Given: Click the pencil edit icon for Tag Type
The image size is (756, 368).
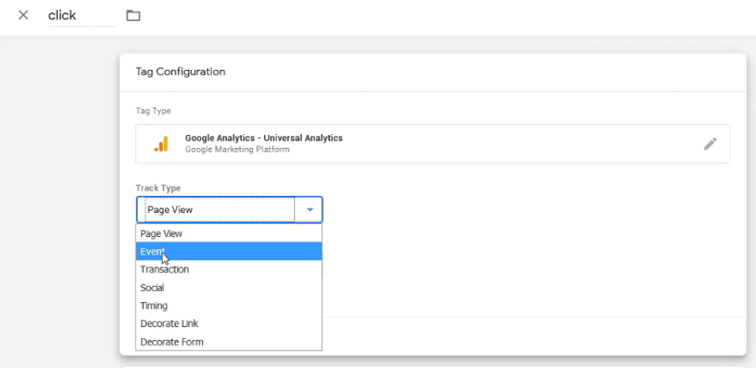Looking at the screenshot, I should pyautogui.click(x=710, y=144).
